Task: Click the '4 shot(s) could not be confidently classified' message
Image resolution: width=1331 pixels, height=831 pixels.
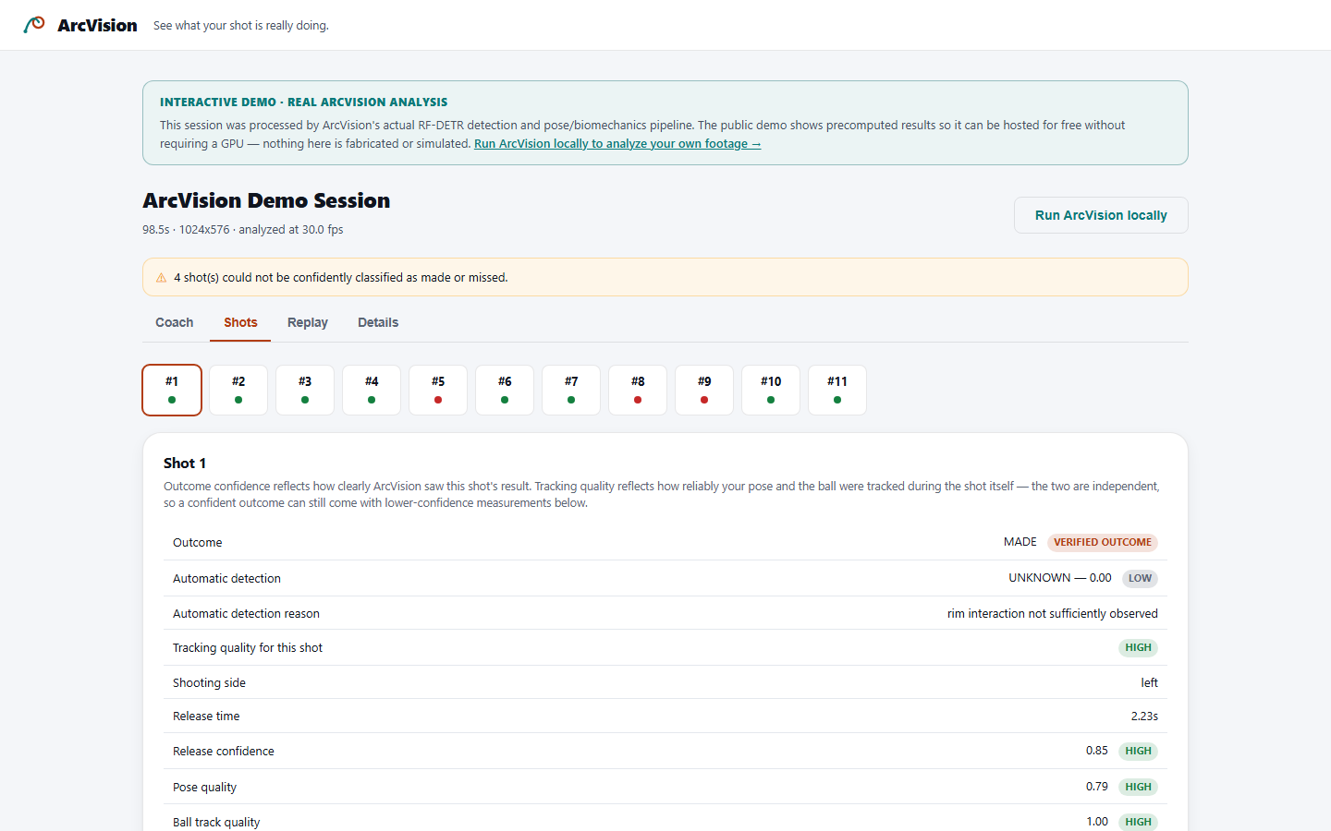Action: coord(341,278)
